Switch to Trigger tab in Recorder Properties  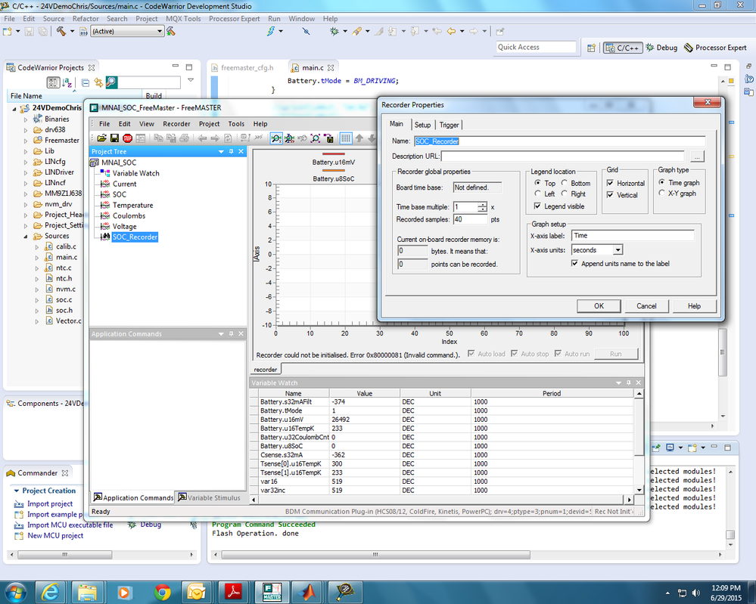point(449,125)
